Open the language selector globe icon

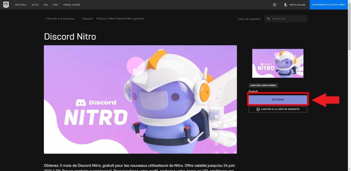pyautogui.click(x=274, y=5)
